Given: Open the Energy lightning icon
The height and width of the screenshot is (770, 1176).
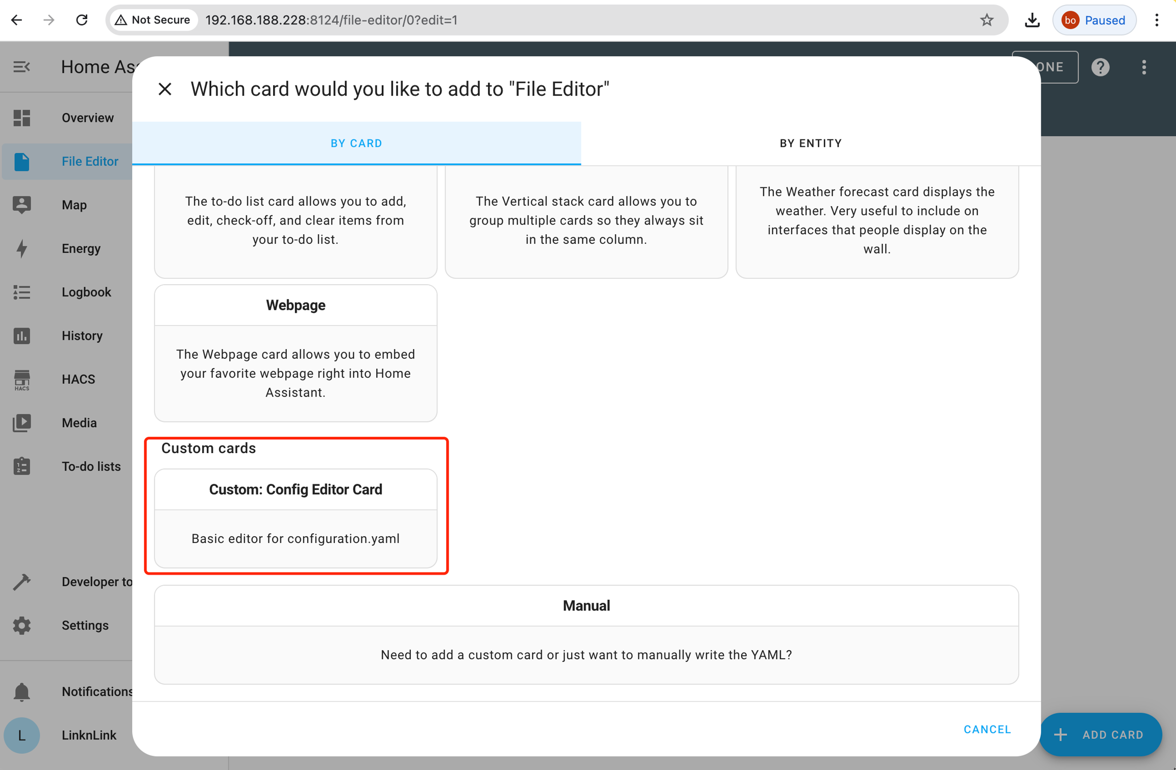Looking at the screenshot, I should 21,249.
